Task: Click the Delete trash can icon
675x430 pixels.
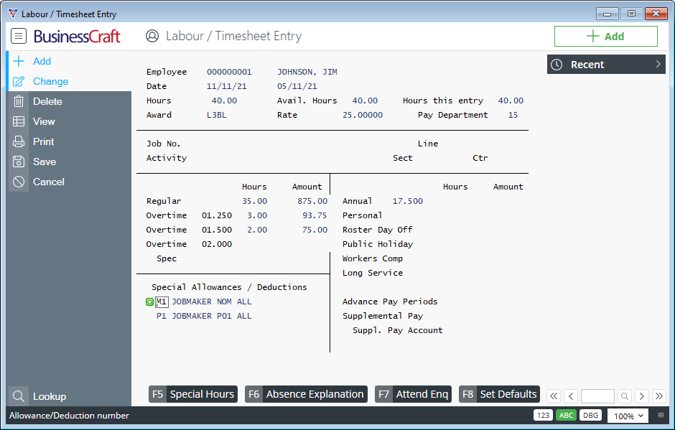Action: point(19,101)
